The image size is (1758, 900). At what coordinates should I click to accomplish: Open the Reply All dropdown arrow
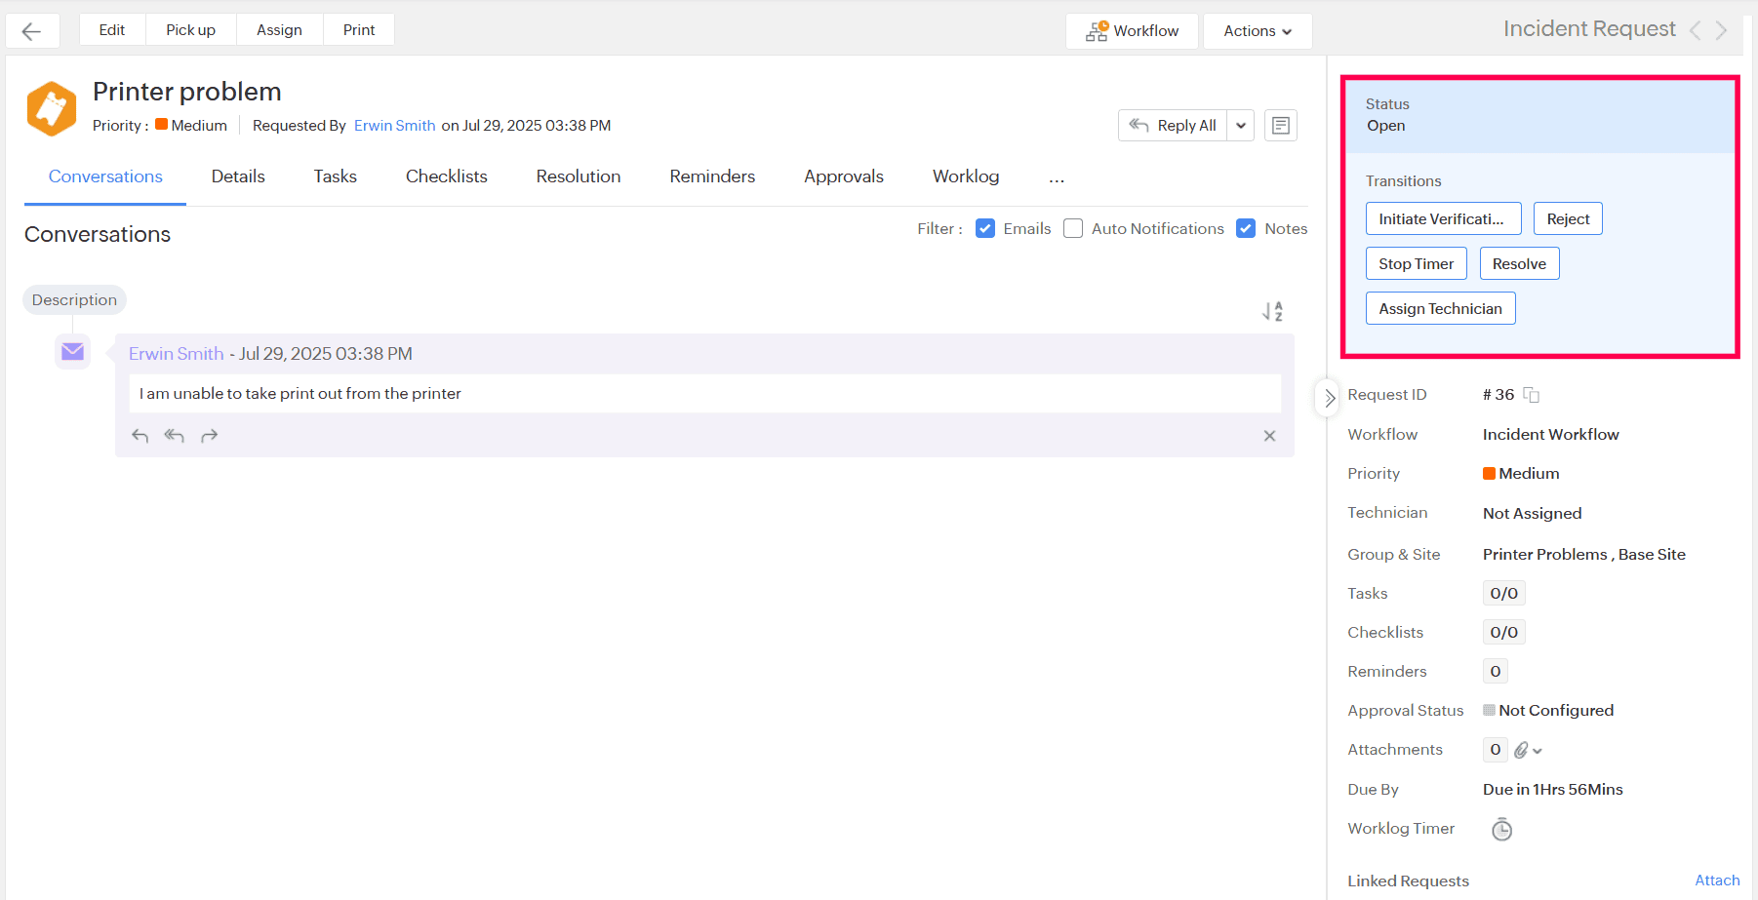point(1240,125)
